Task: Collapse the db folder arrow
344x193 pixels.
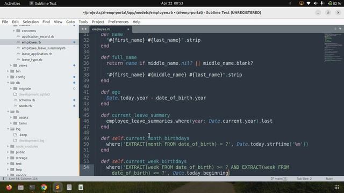Action: (x=8, y=83)
